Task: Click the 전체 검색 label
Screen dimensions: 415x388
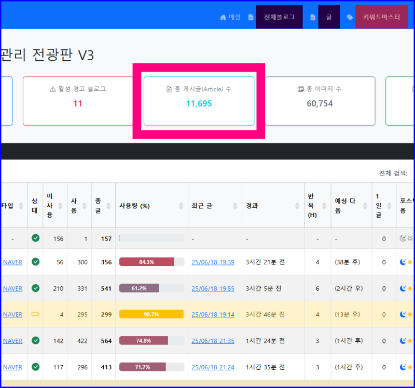Action: pos(393,173)
